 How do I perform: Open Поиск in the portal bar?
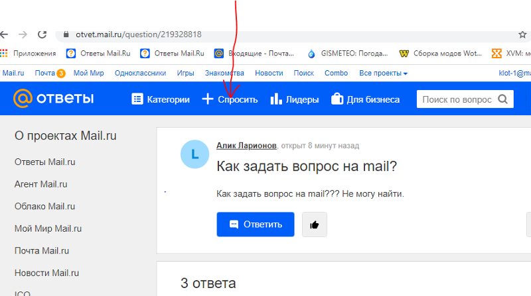click(x=304, y=73)
